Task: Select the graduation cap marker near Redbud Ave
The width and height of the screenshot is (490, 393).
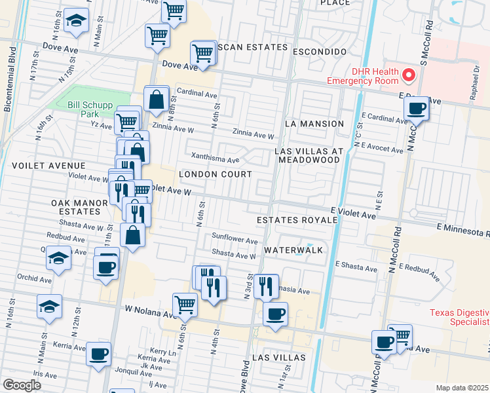Action: (x=58, y=259)
